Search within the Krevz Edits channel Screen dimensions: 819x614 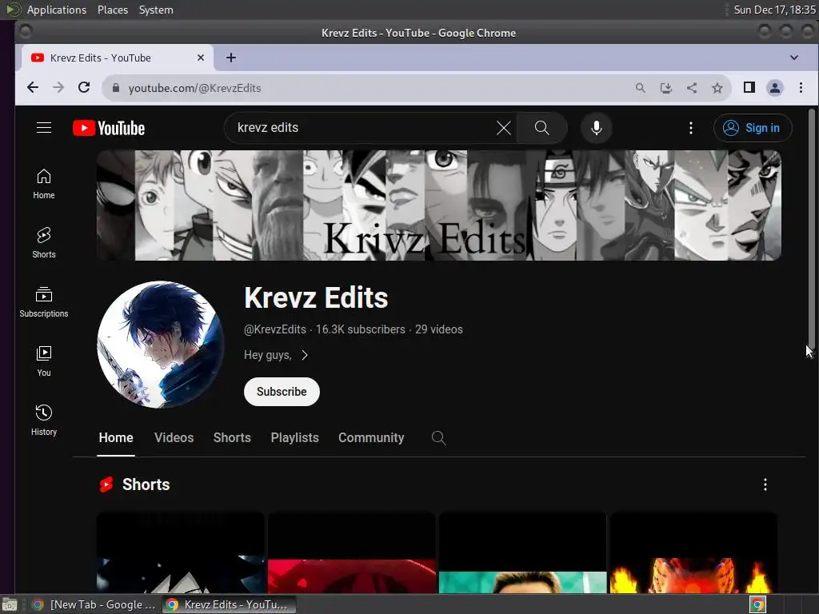tap(439, 437)
